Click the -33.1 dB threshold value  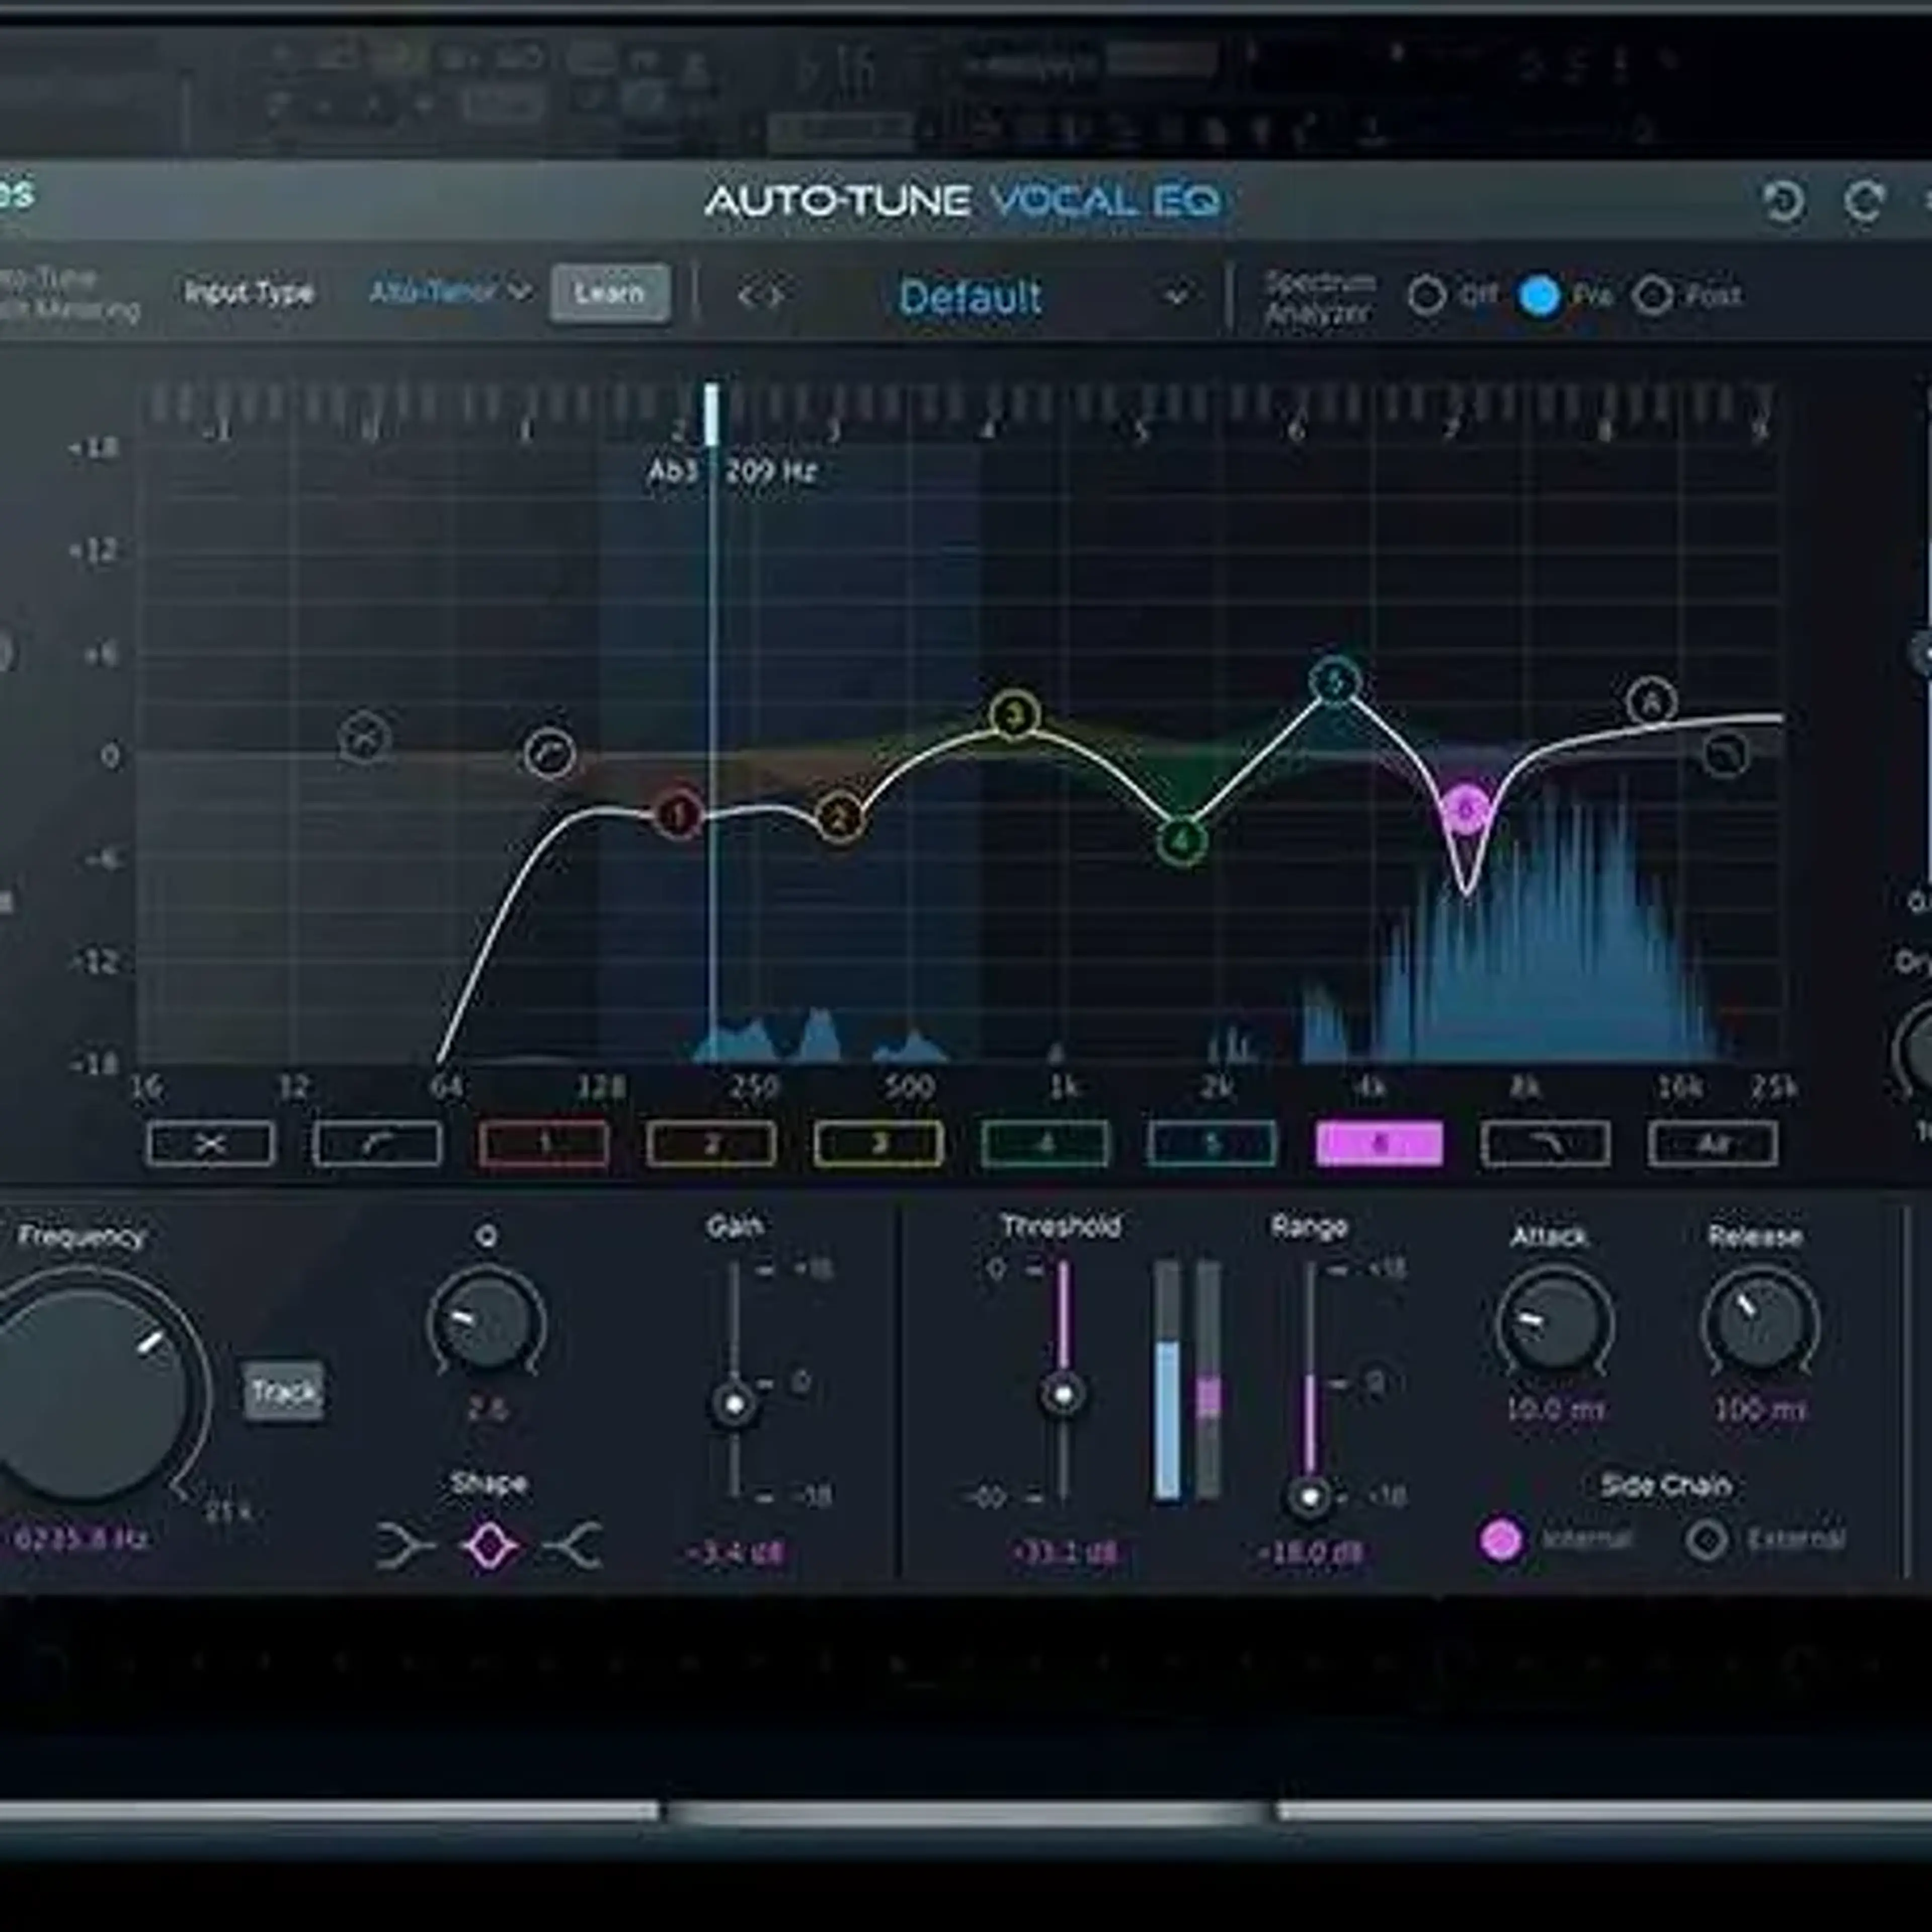(1064, 1553)
